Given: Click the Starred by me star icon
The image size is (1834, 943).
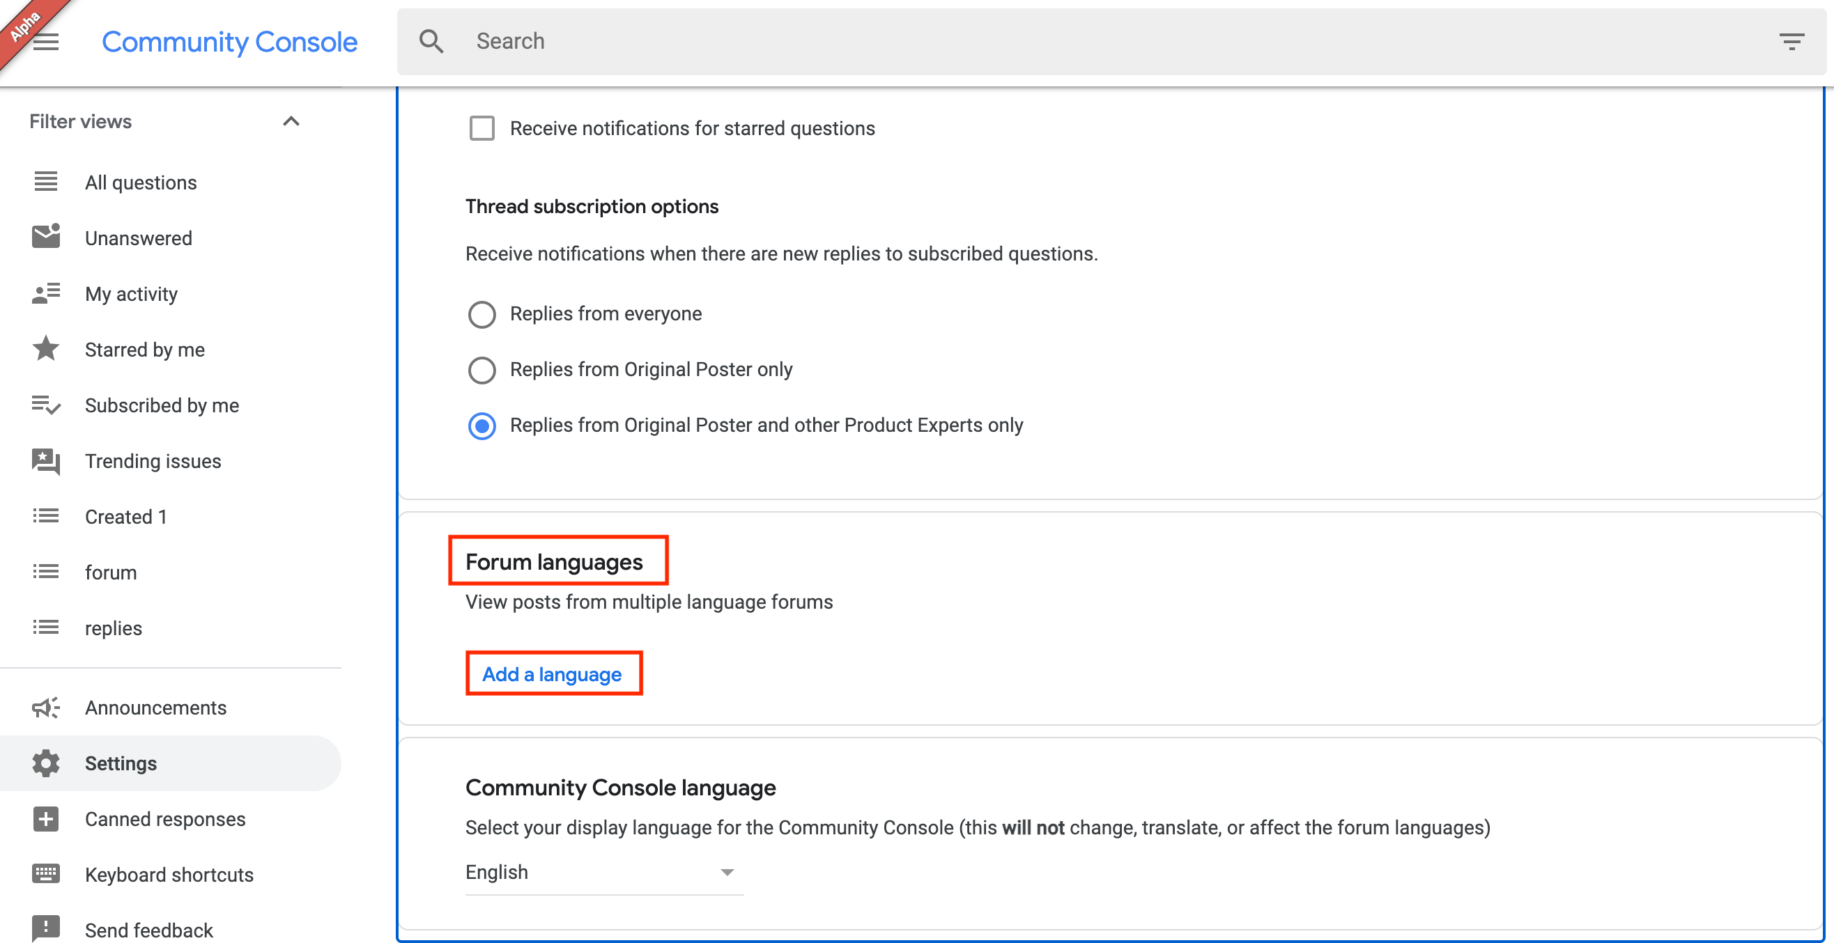Looking at the screenshot, I should click(45, 349).
